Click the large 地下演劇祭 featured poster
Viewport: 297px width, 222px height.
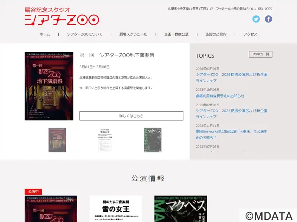pyautogui.click(x=49, y=86)
